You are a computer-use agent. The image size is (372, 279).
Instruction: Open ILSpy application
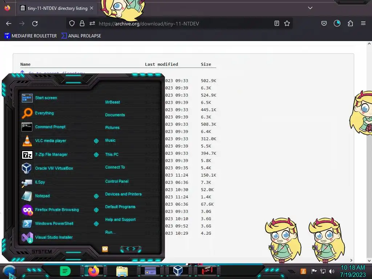(33, 182)
